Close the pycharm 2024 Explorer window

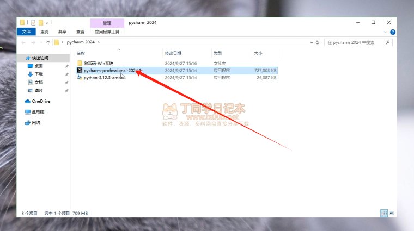(389, 23)
